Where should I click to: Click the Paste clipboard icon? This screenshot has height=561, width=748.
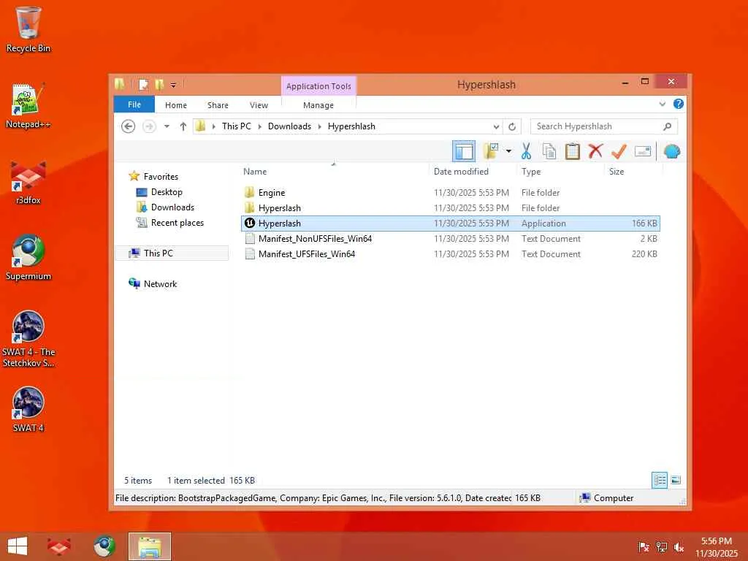pyautogui.click(x=572, y=151)
